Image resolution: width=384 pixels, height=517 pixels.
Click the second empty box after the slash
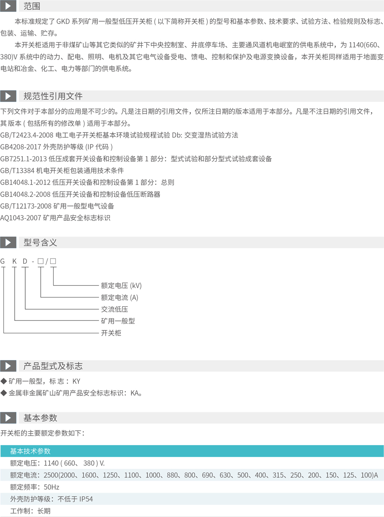[53, 261]
